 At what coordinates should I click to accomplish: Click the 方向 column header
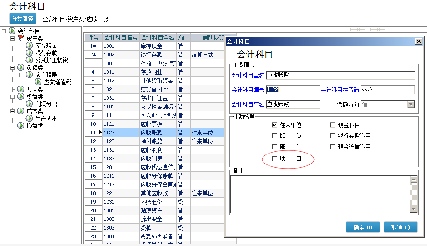point(183,37)
